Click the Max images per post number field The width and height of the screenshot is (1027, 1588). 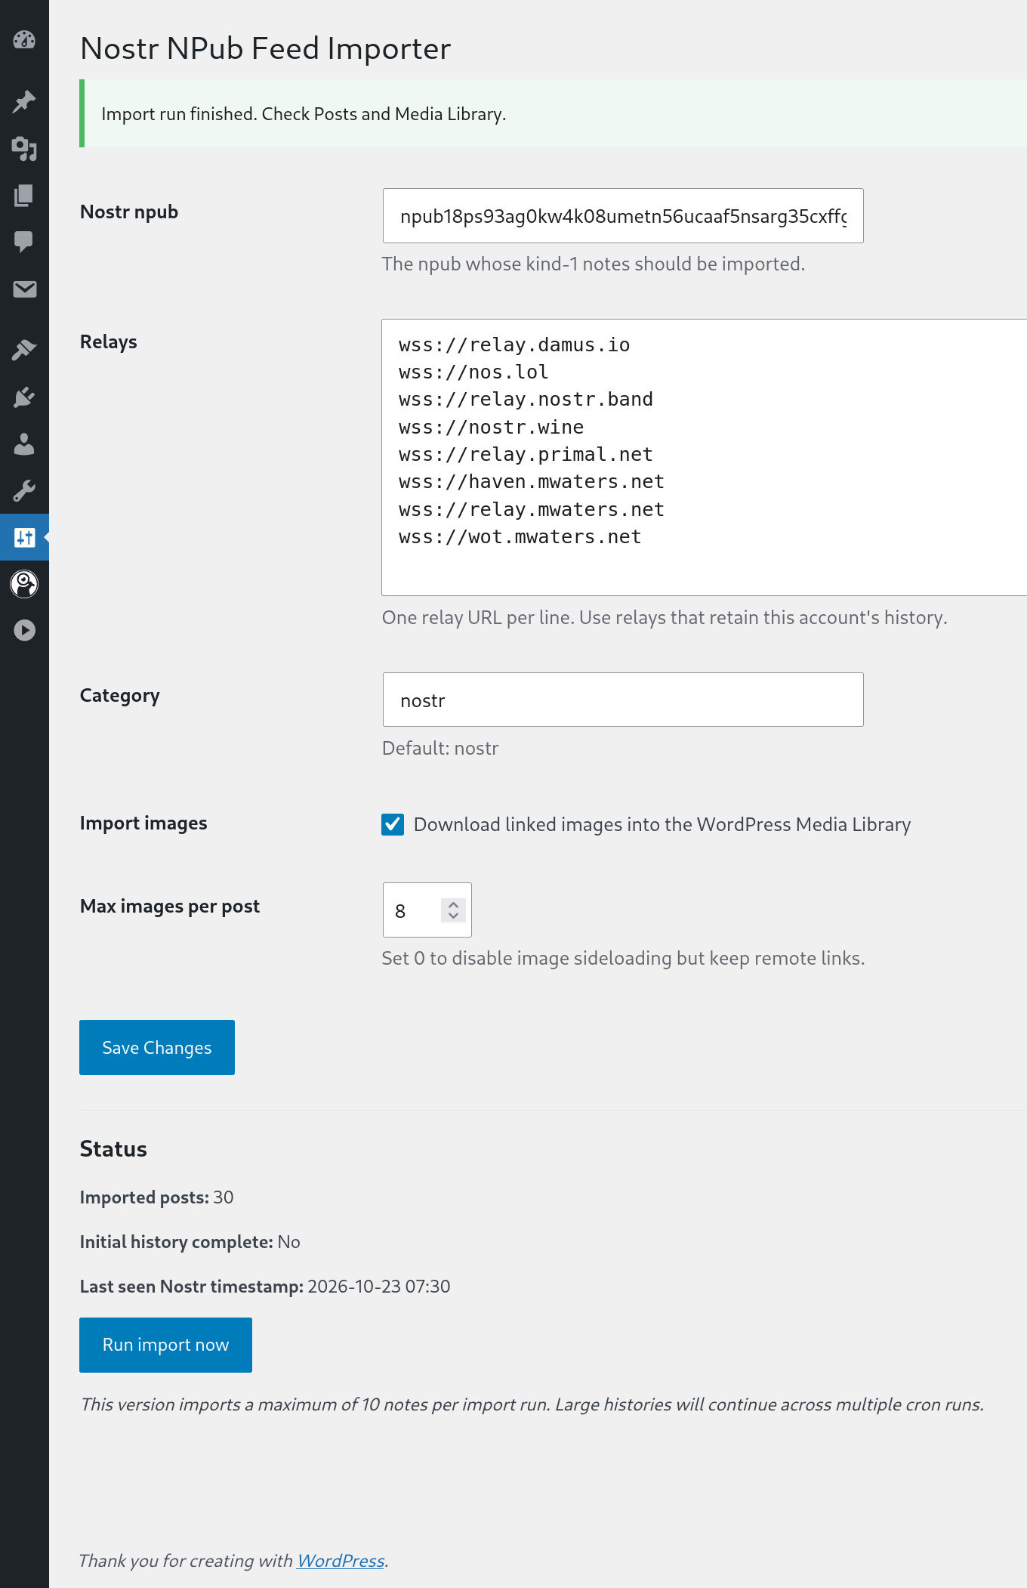(x=427, y=910)
